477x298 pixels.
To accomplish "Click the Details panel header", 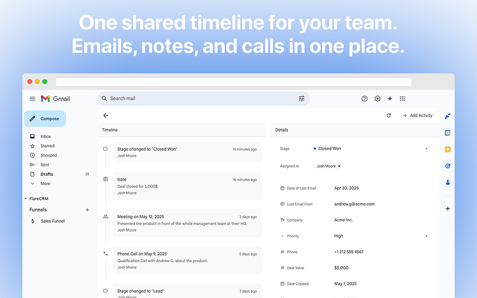I will 355,130.
